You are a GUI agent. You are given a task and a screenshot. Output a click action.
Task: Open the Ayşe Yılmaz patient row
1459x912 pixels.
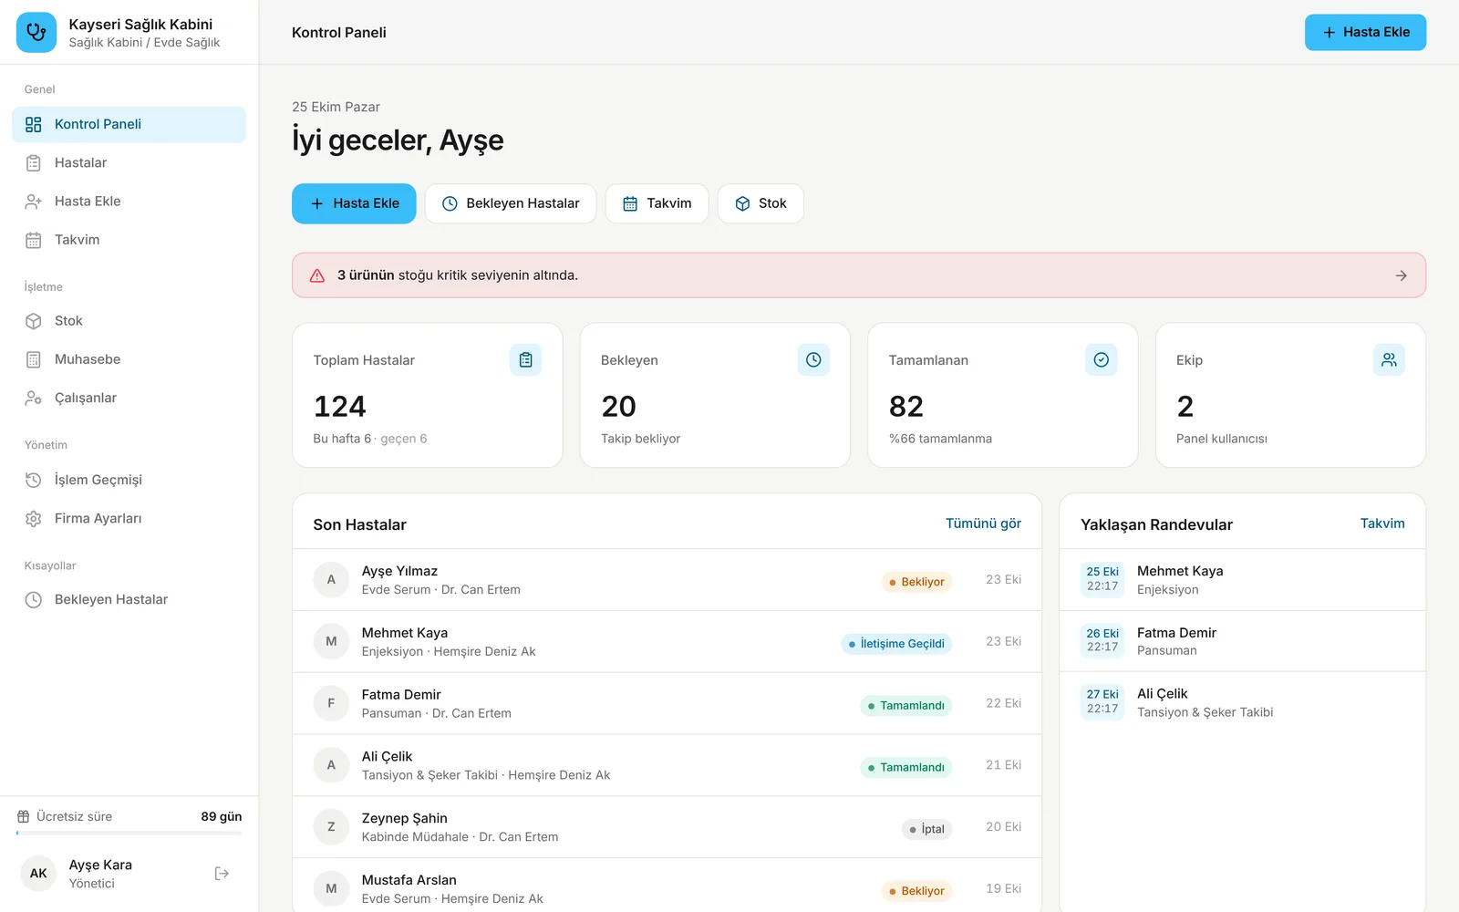[x=667, y=580]
